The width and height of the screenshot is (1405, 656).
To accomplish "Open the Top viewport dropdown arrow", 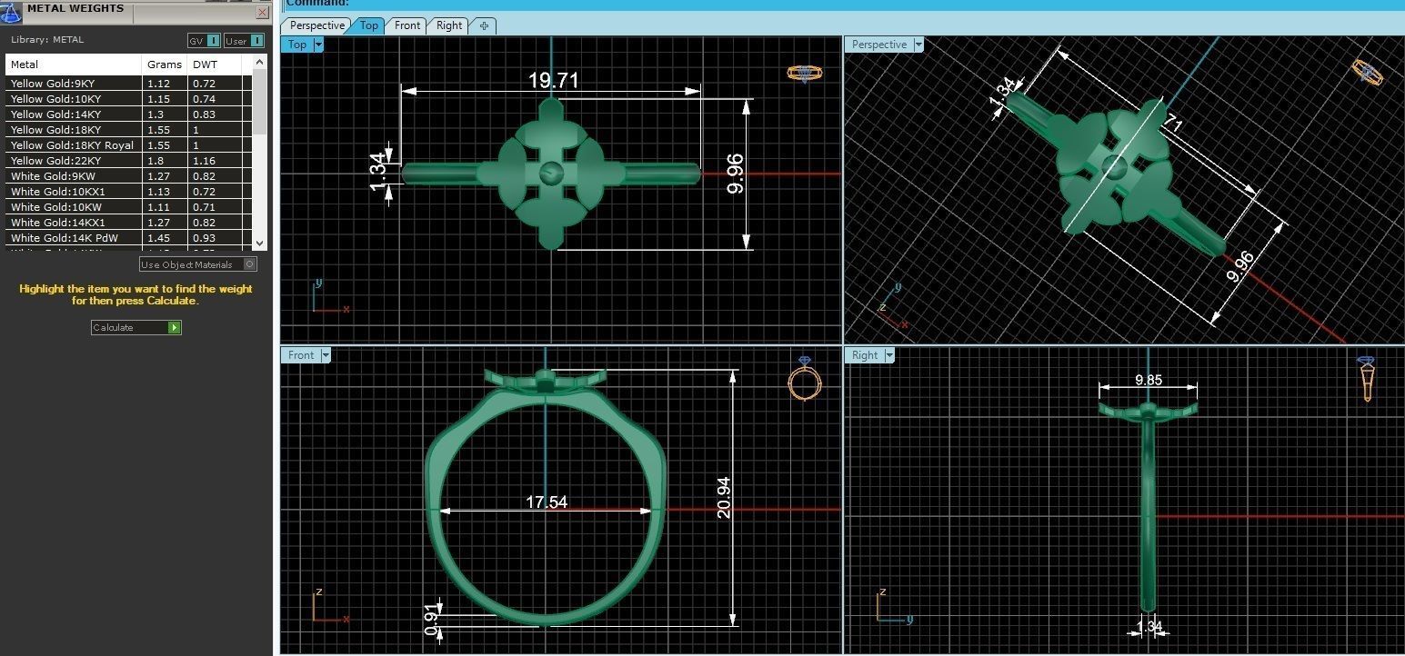I will [318, 45].
